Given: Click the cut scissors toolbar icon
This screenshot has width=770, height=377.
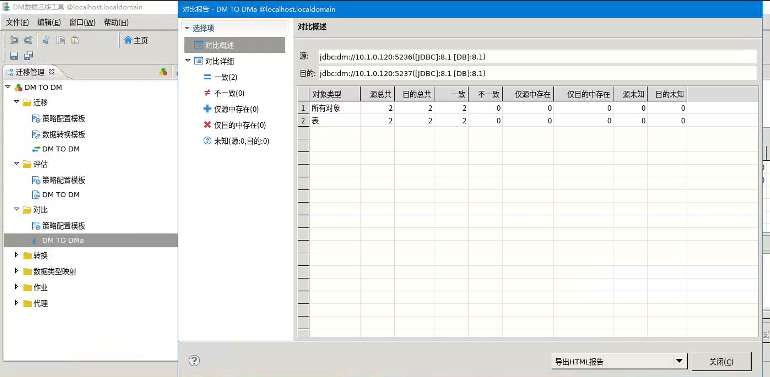Looking at the screenshot, I should [46, 40].
